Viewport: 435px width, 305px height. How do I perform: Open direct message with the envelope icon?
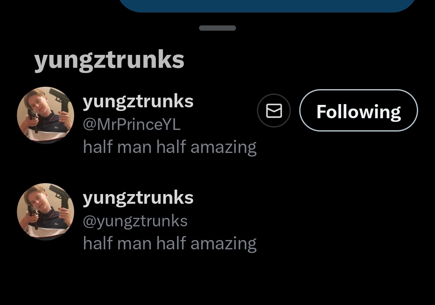[274, 111]
